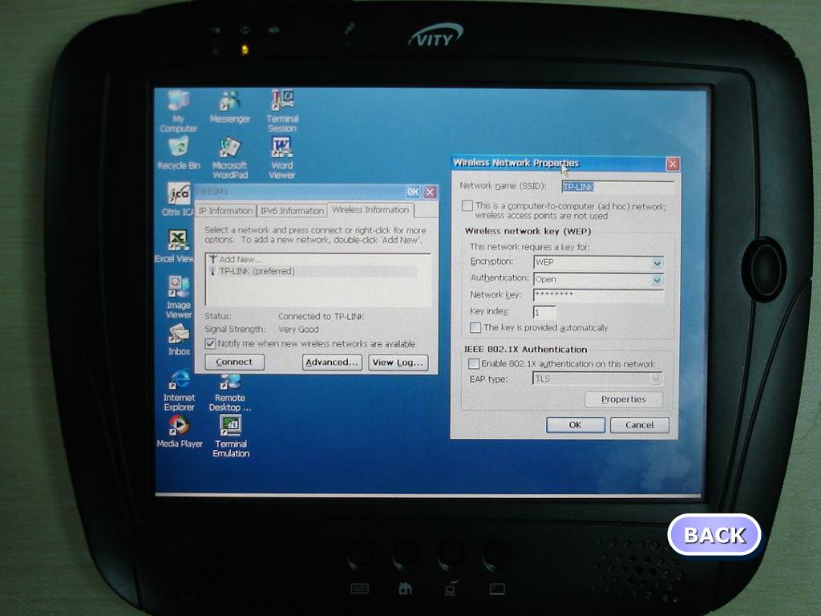Viewport: 821px width, 616px height.
Task: Switch to IP Information tab
Action: point(225,211)
